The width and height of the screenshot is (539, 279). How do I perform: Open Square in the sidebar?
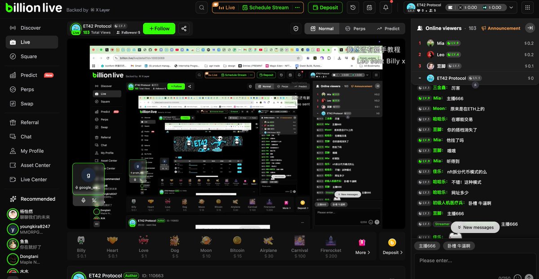tap(32, 57)
